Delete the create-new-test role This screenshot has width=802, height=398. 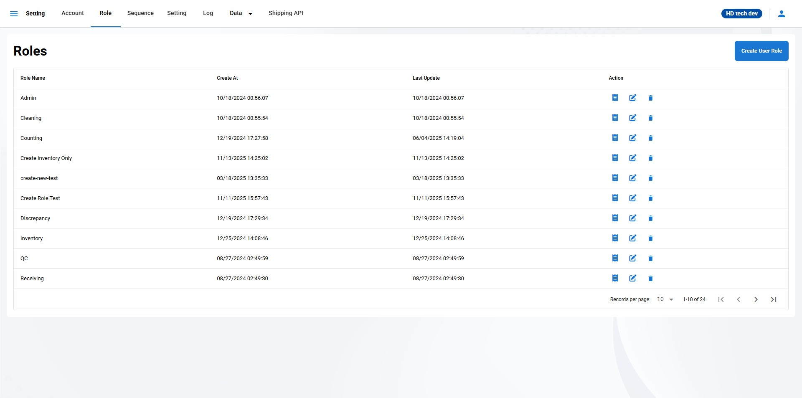point(650,178)
